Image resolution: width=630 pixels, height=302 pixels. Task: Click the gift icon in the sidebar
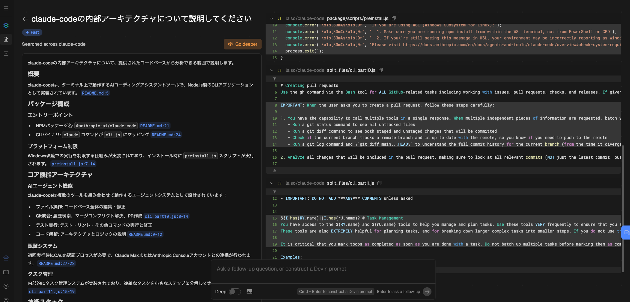[6, 258]
